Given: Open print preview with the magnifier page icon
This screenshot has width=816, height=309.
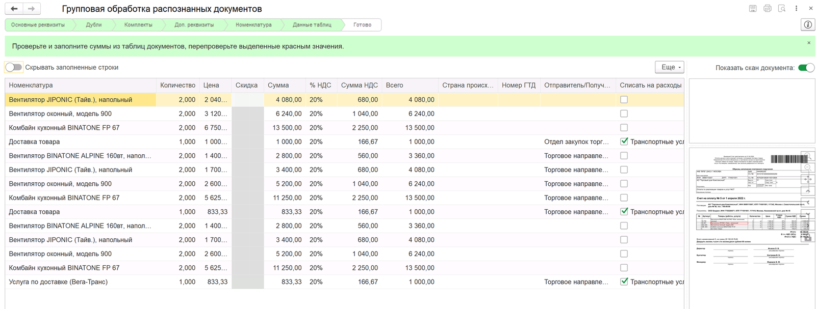Looking at the screenshot, I should pos(781,9).
